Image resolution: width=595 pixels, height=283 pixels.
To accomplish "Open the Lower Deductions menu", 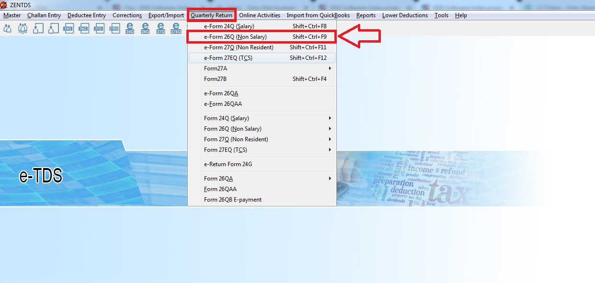I will tap(405, 15).
